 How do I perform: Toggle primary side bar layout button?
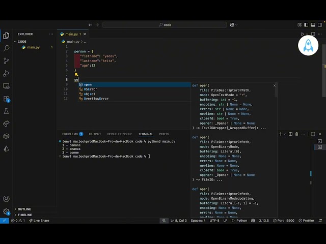tap(306, 25)
